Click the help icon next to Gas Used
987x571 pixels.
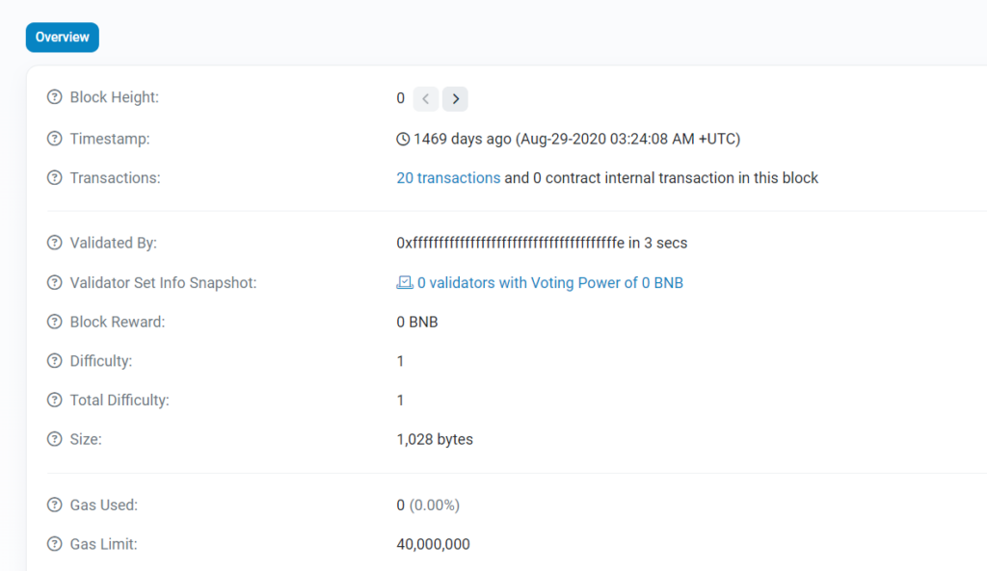click(x=55, y=505)
